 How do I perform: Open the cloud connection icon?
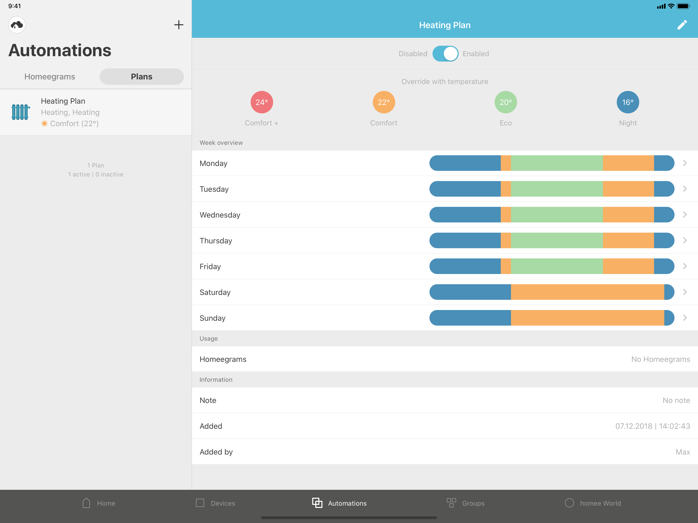tap(17, 25)
